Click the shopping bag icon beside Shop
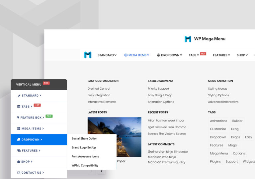Screen dimensions: 255x179 pos(19,162)
